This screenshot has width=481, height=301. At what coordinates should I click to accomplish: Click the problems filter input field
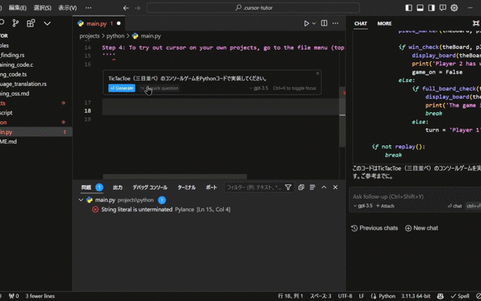pos(254,187)
